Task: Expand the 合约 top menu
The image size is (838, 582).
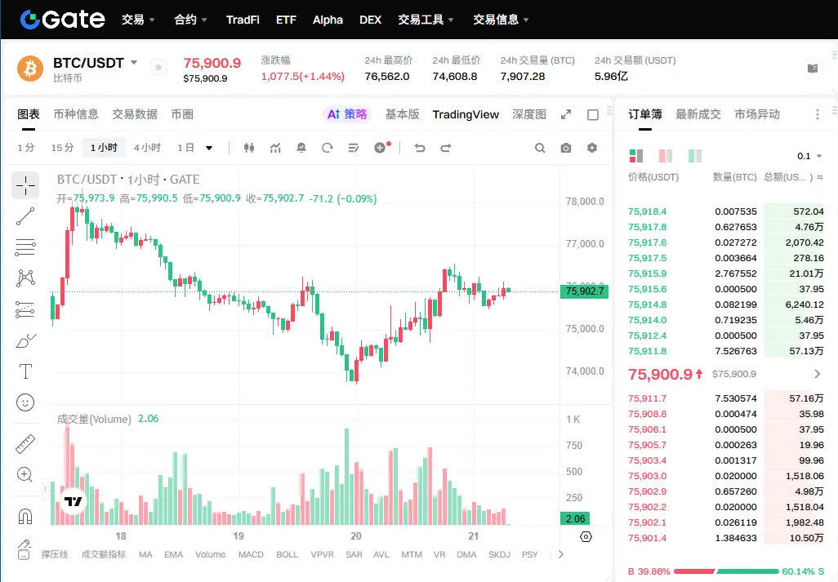Action: 190,20
